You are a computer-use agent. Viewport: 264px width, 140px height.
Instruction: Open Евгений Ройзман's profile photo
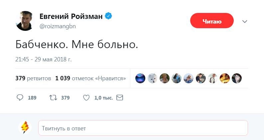point(25,21)
